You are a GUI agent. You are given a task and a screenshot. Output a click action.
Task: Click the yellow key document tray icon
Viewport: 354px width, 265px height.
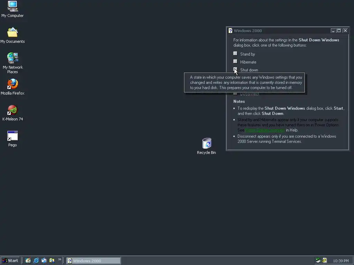(x=324, y=261)
